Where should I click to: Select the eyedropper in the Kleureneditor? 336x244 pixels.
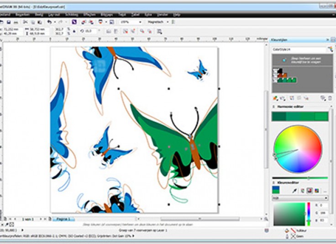coord(295,190)
